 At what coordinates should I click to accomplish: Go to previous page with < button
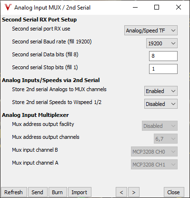click(121, 192)
